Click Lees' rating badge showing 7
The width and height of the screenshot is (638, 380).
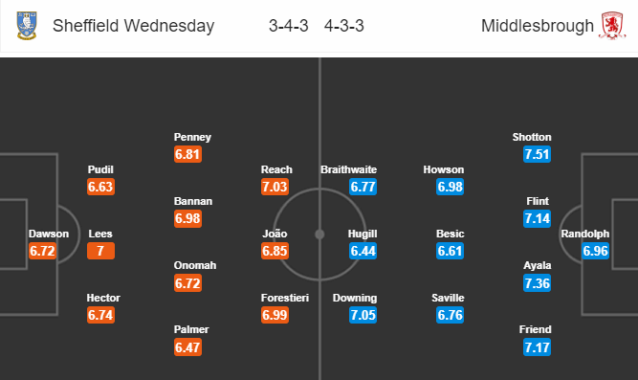tap(100, 251)
